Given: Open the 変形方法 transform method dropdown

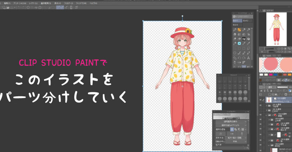Looking at the screenshot, I should click(x=235, y=138).
